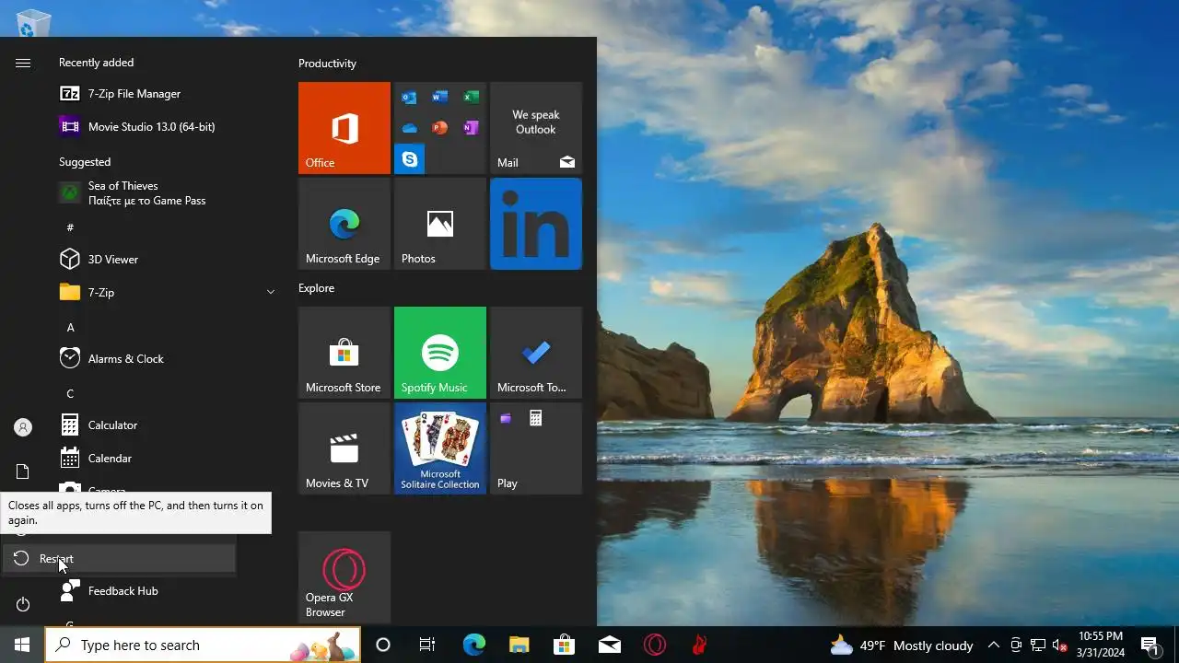Open the Word icon in Office apps tile

[440, 97]
